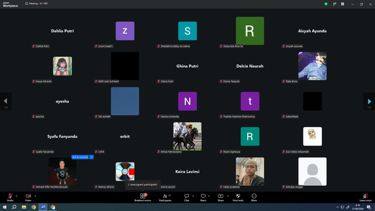The height and width of the screenshot is (211, 375).
Task: Click the teal R avatar of Ryani Agnesya
Action: (250, 137)
